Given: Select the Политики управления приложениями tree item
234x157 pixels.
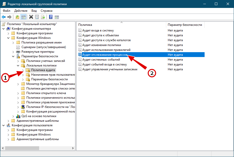Looking at the screenshot, I should tap(50, 102).
